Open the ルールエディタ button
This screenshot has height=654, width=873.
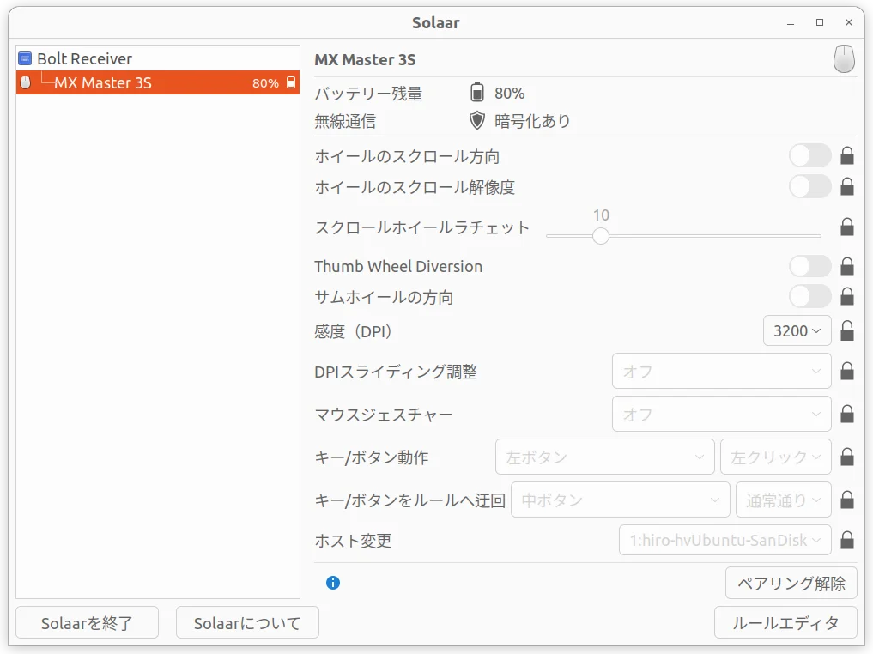click(785, 622)
